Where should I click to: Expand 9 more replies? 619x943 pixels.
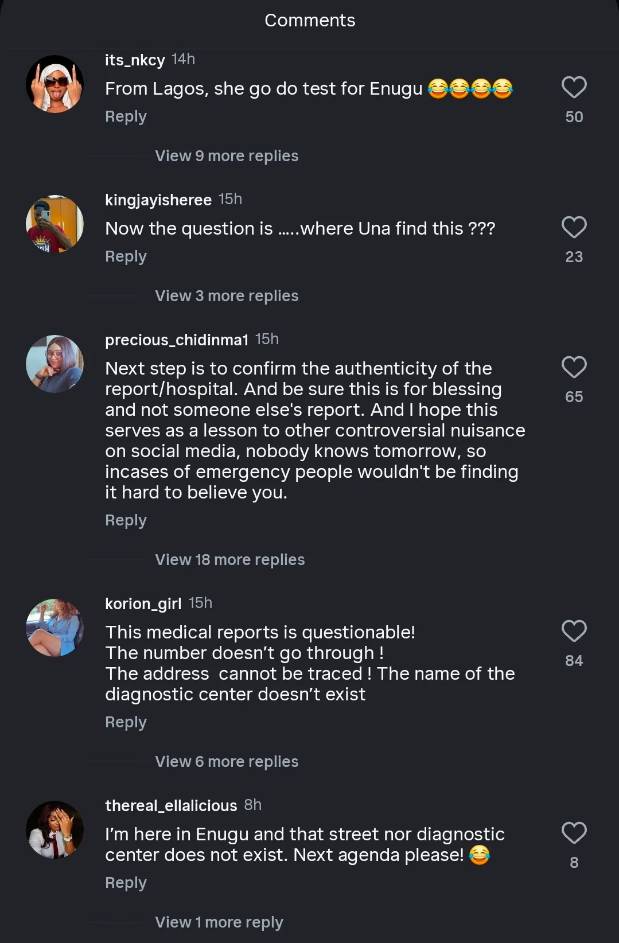(227, 156)
